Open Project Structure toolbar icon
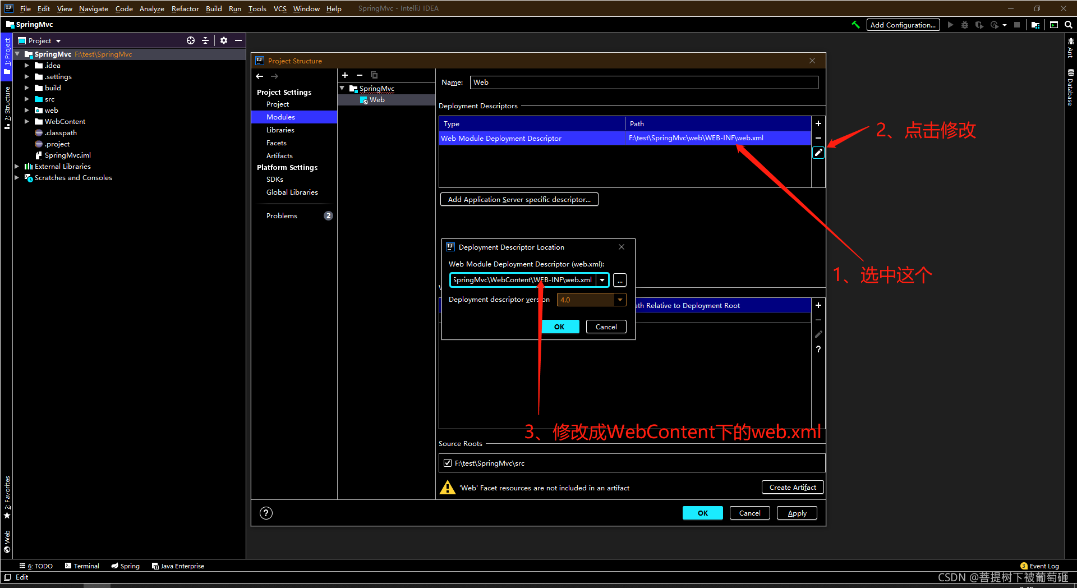 pos(1035,25)
